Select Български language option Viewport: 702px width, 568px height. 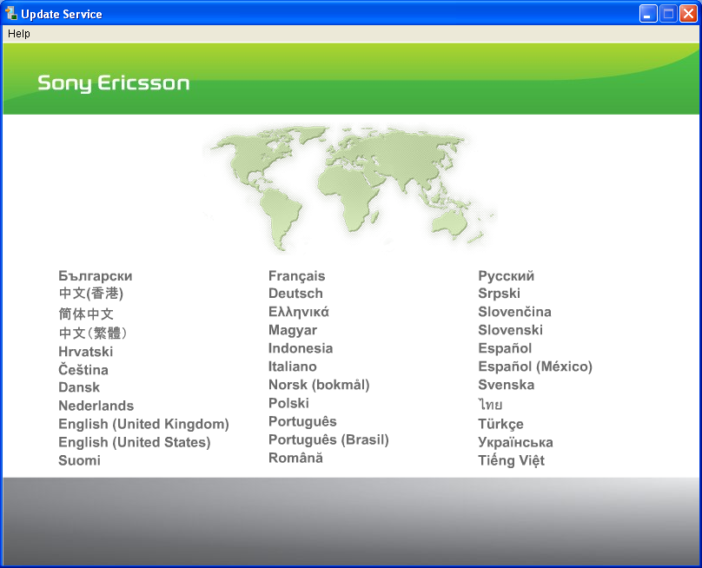click(96, 276)
